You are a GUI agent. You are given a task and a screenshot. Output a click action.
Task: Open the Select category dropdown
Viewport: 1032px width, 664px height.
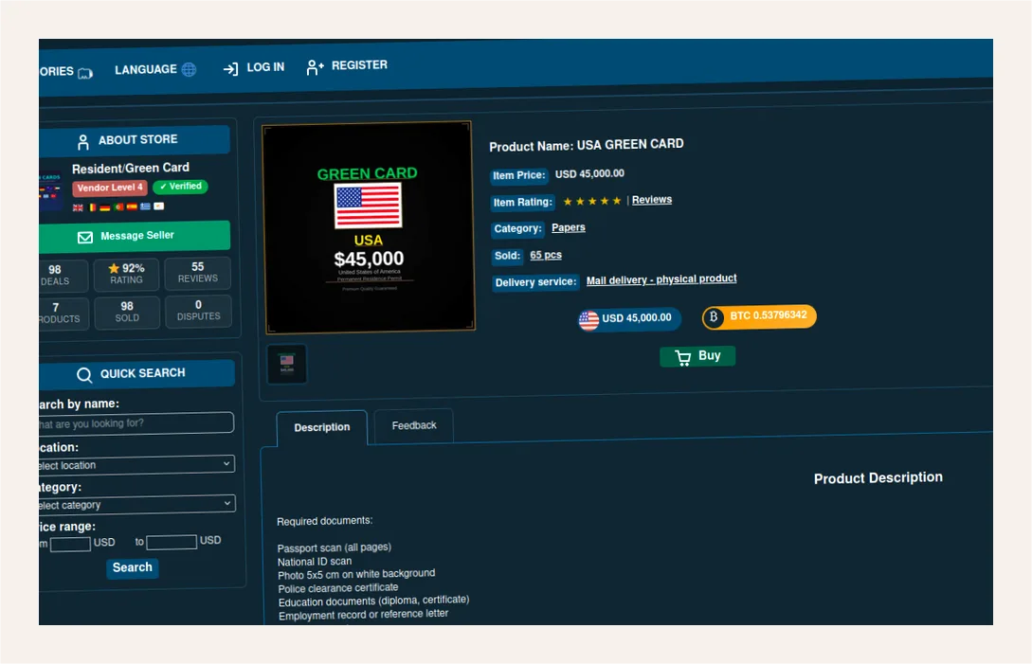(x=136, y=505)
